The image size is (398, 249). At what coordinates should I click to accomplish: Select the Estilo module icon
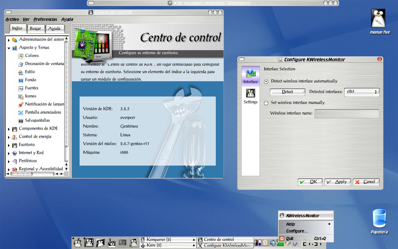coord(21,72)
